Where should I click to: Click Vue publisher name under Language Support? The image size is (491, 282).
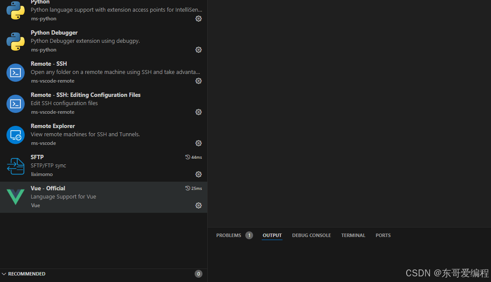[x=35, y=205]
